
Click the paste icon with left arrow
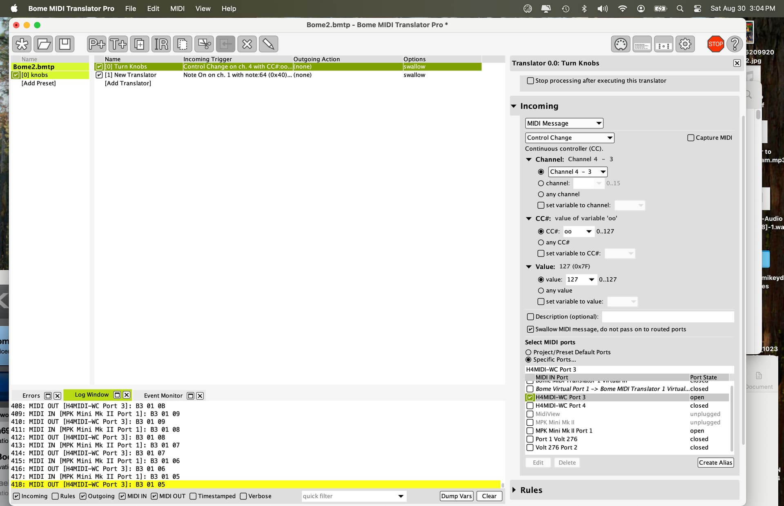(225, 44)
